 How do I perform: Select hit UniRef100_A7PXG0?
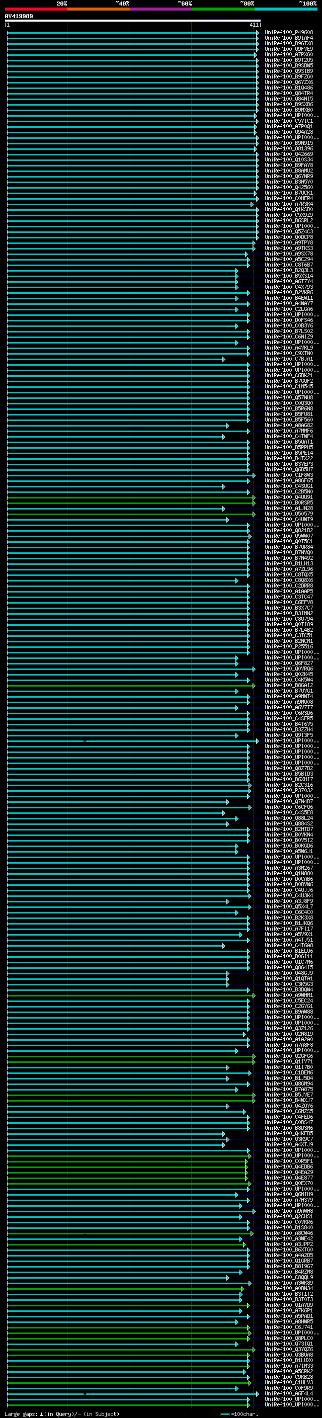tap(288, 54)
